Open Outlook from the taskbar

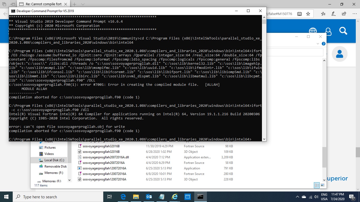(x=149, y=197)
